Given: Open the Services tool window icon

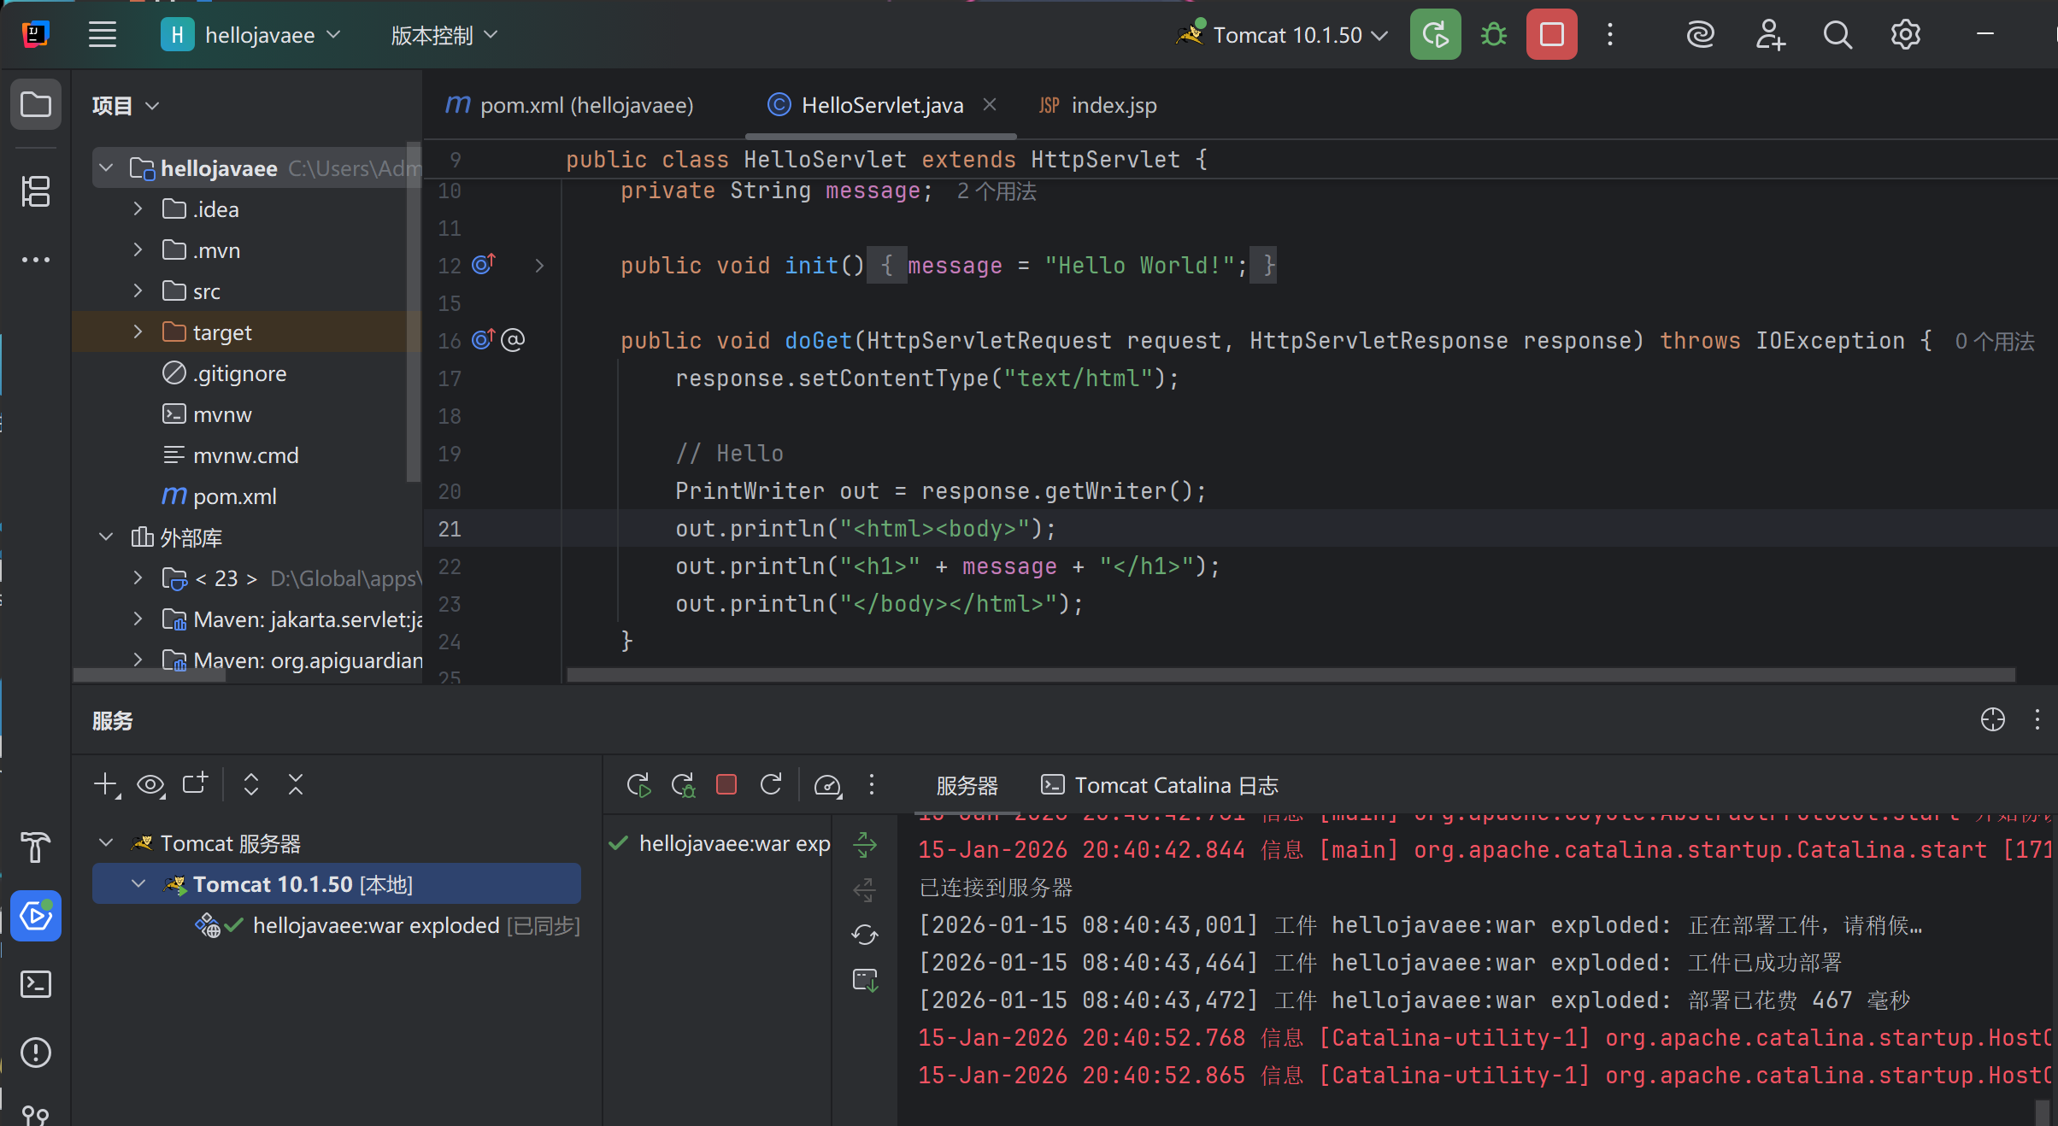Looking at the screenshot, I should tap(35, 916).
